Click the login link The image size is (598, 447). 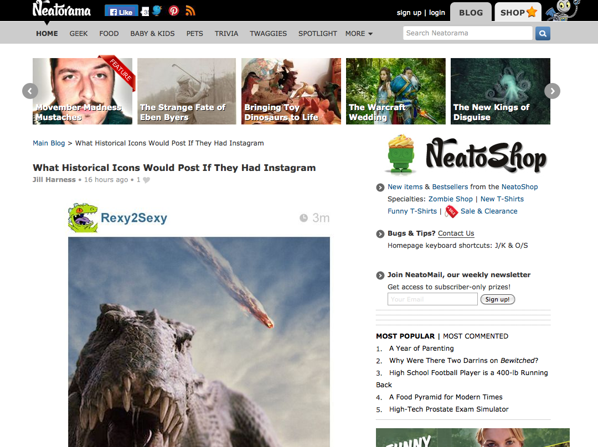437,13
